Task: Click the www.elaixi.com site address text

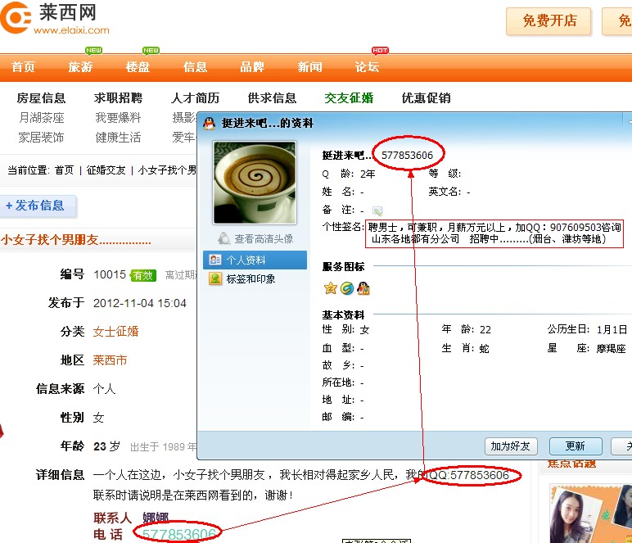Action: pyautogui.click(x=71, y=30)
